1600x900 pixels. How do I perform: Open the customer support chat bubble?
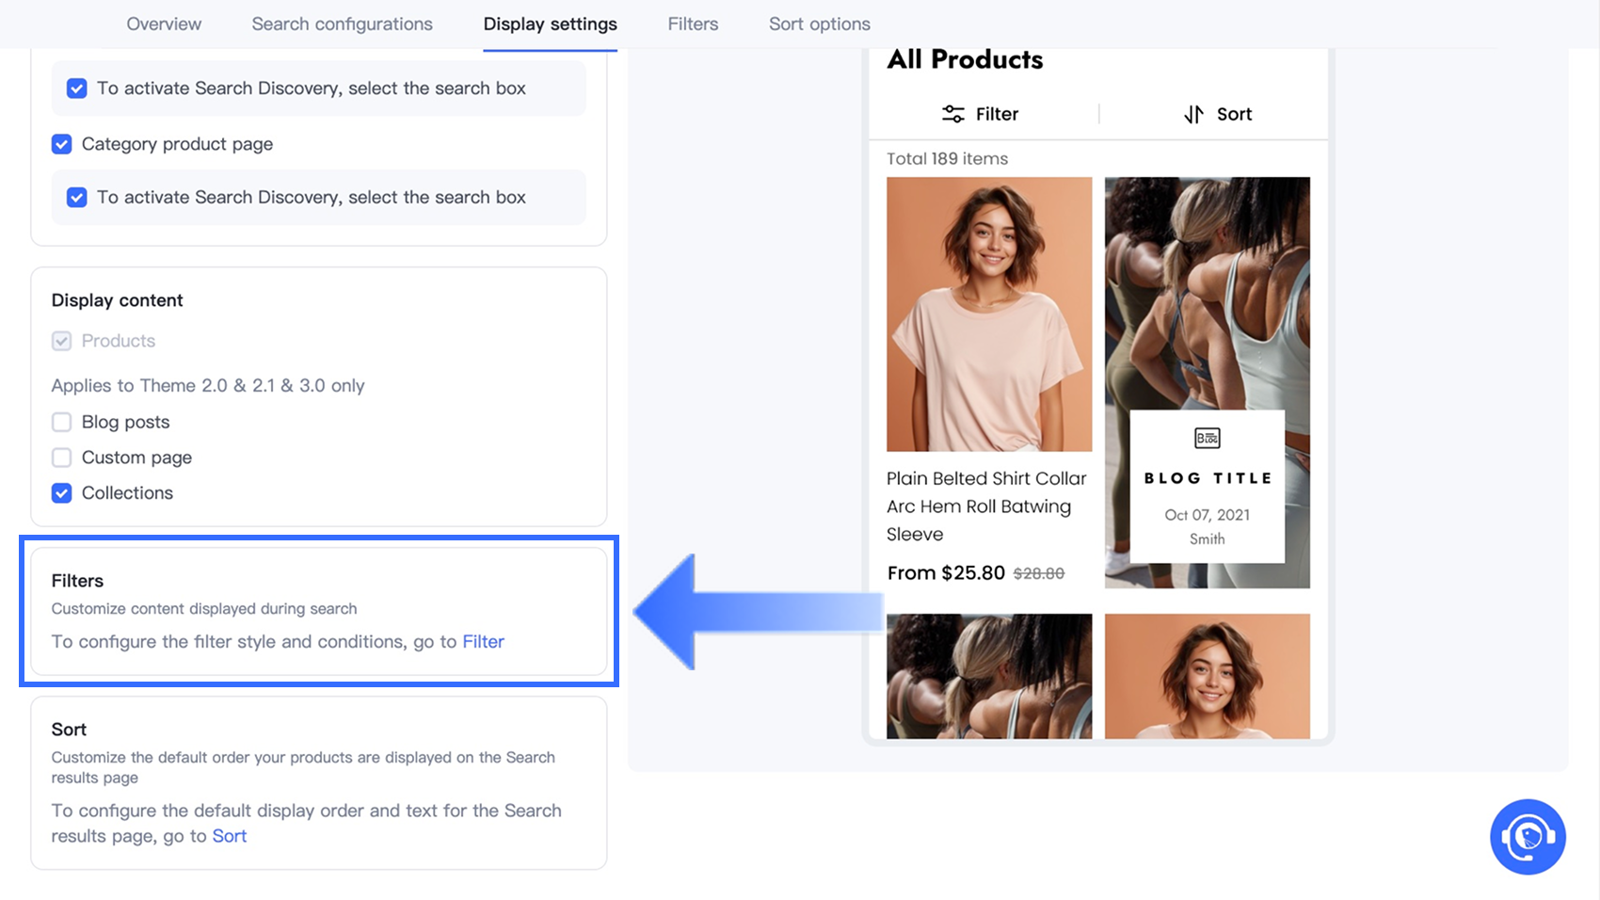1527,836
